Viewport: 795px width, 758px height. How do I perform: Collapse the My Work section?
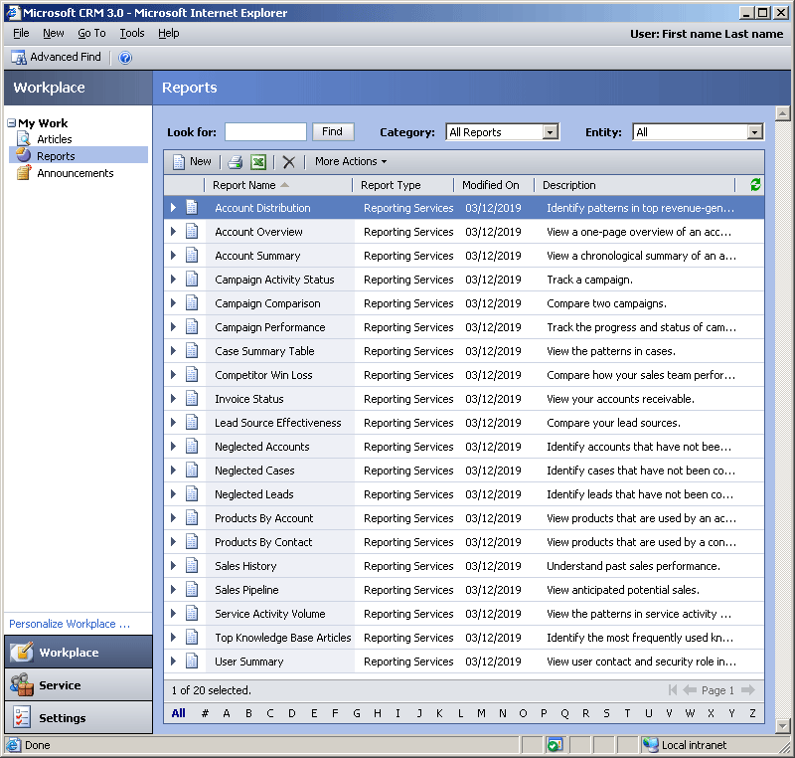click(12, 123)
